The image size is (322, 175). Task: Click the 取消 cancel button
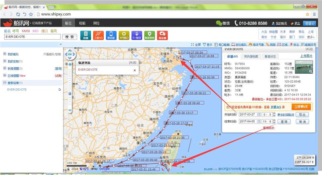302,122
